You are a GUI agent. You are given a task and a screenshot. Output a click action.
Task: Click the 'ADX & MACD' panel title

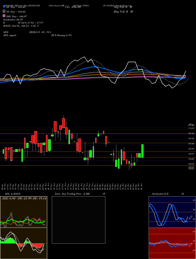pos(13,194)
